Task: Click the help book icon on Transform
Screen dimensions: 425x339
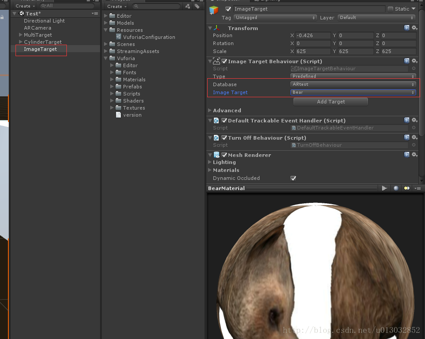Action: 407,28
